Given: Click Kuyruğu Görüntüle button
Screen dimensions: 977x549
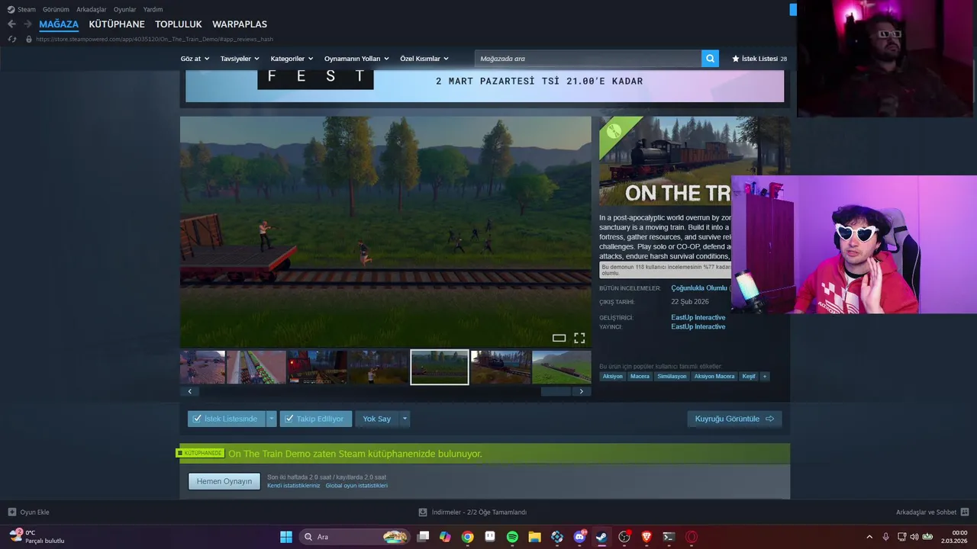Looking at the screenshot, I should tap(734, 419).
